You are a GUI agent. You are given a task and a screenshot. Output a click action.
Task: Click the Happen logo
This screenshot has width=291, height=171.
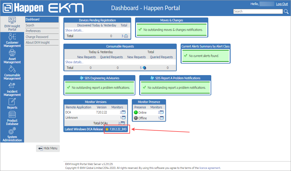(x=23, y=8)
